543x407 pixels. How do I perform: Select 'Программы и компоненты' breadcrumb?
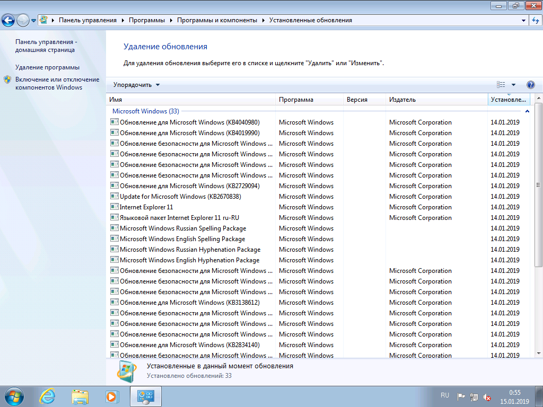[217, 20]
